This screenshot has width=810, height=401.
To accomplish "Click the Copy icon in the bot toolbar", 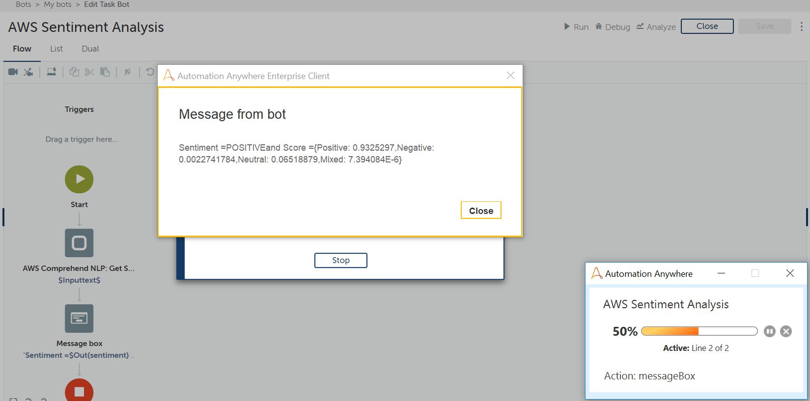I will click(74, 72).
